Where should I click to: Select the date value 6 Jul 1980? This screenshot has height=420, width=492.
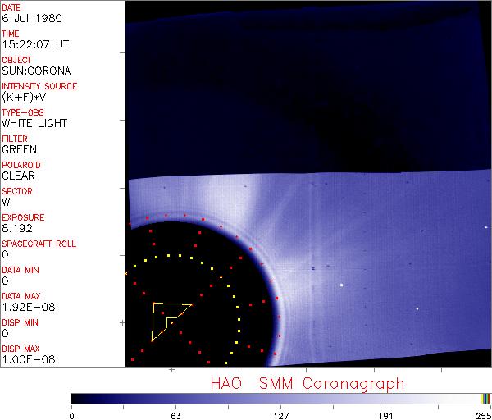coord(32,18)
